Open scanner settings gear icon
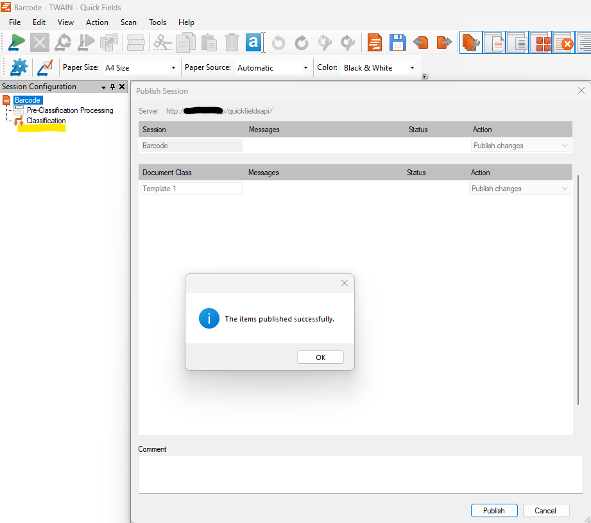 point(19,67)
